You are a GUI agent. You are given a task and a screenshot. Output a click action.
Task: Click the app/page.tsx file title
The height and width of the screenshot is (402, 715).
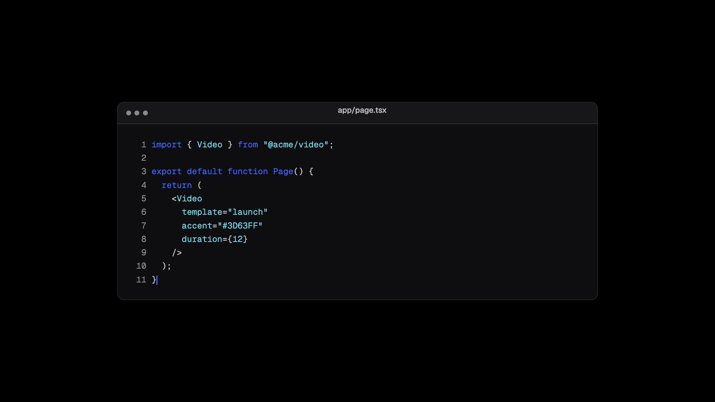click(x=362, y=111)
